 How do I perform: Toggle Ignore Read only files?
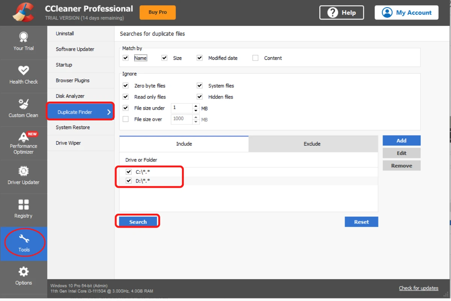pos(126,97)
